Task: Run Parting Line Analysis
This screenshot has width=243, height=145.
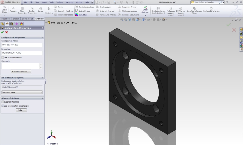Action: 106,15
